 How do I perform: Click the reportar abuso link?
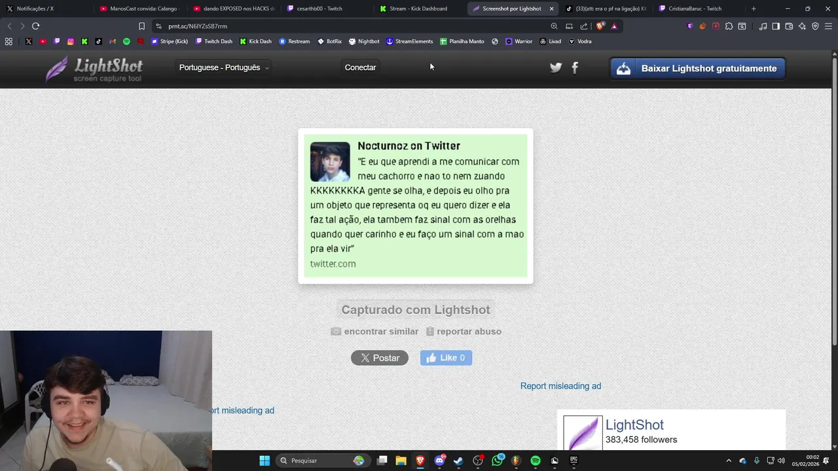click(464, 332)
